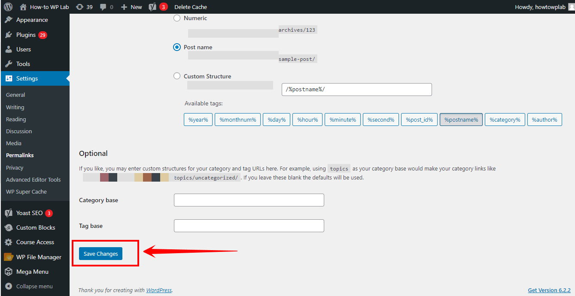The width and height of the screenshot is (575, 296).
Task: Open the Yoast icon in top admin bar
Action: [x=152, y=7]
